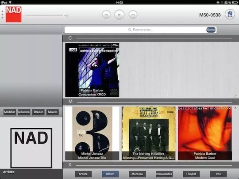Tap the Wi-Fi status icon
Viewport: 239px width, 179px height.
[10, 3]
